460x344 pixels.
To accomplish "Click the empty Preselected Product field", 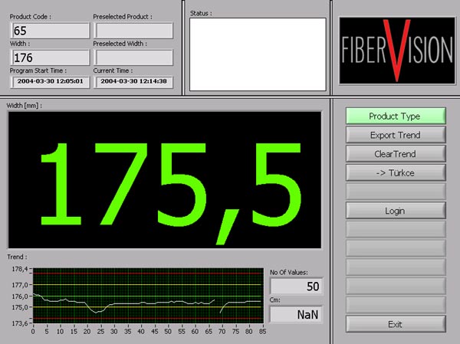I will point(133,31).
